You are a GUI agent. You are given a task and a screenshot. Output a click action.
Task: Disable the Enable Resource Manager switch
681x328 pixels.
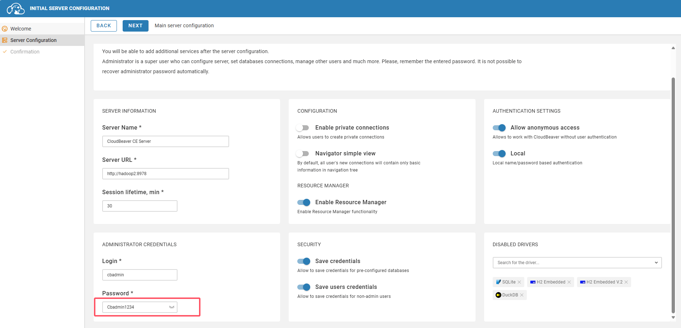tap(304, 202)
